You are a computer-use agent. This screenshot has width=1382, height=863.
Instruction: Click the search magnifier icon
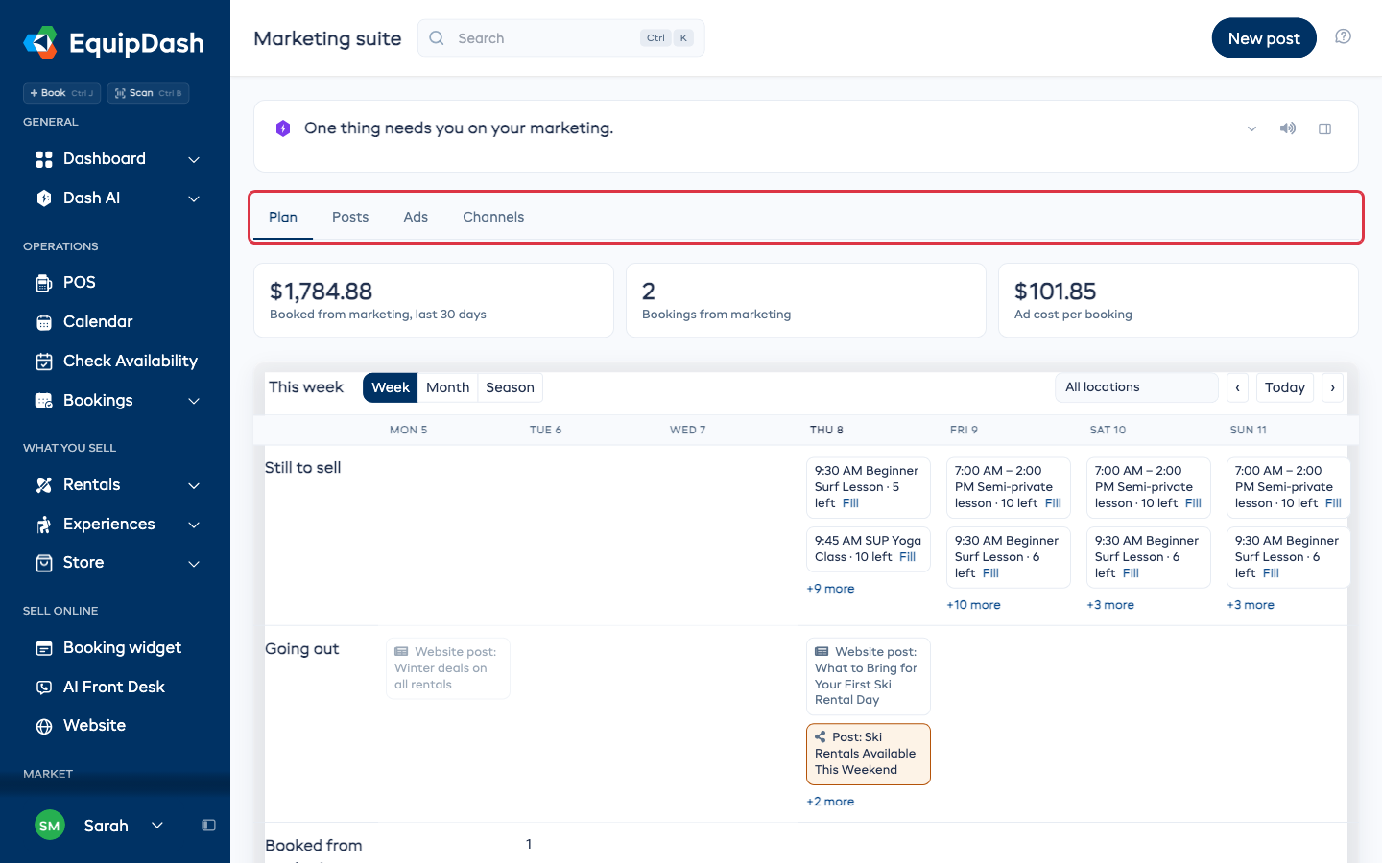click(x=437, y=38)
